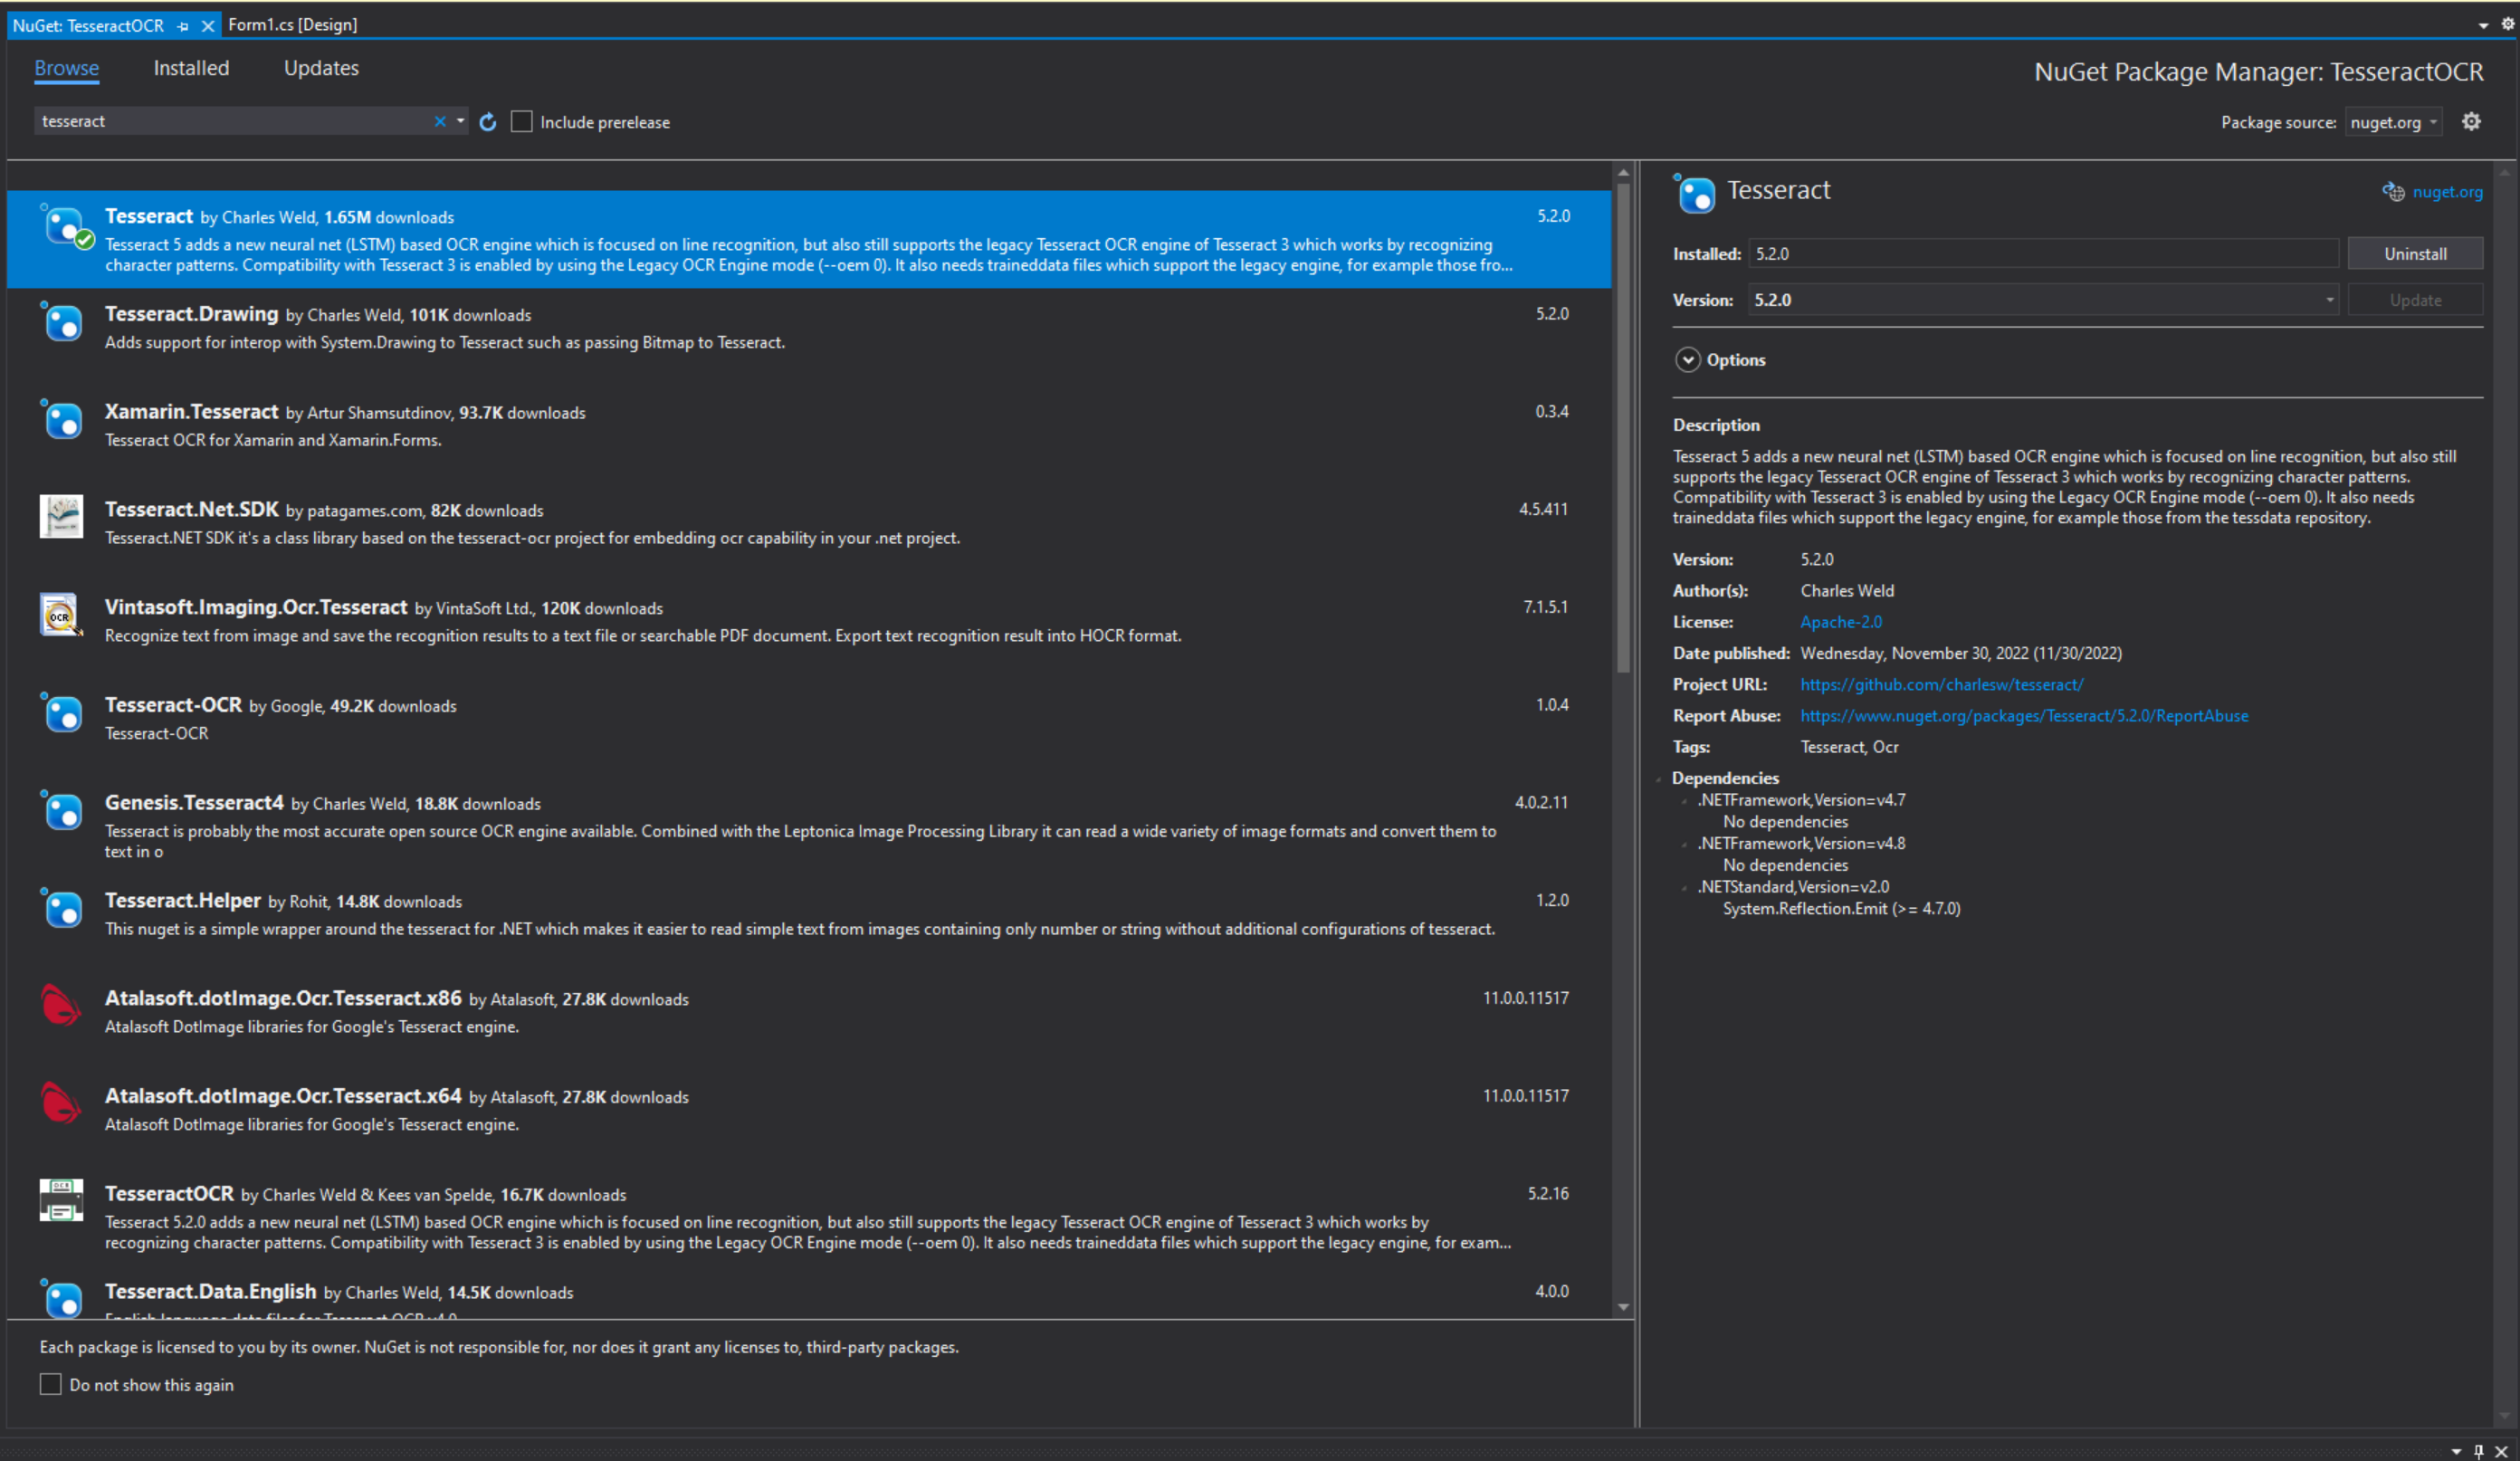Click the Xamarin.Tesseract package icon
This screenshot has height=1461, width=2520.
coord(63,420)
